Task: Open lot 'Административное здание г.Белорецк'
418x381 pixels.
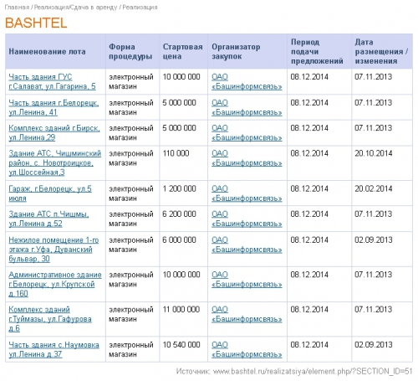Action: [55, 284]
